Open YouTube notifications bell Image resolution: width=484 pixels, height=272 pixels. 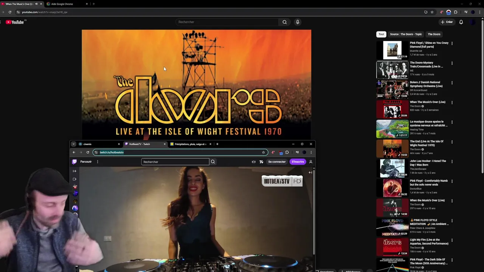click(461, 22)
